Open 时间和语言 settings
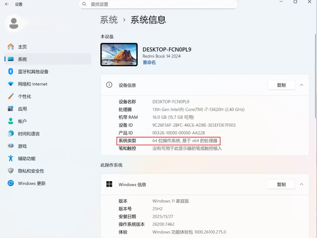Image resolution: width=317 pixels, height=238 pixels. click(48, 134)
